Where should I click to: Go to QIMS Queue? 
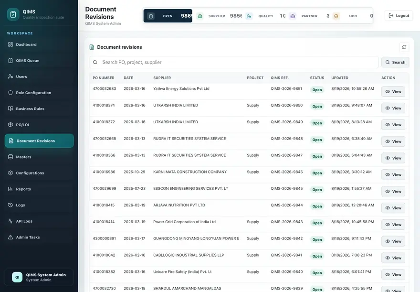[x=39, y=61]
